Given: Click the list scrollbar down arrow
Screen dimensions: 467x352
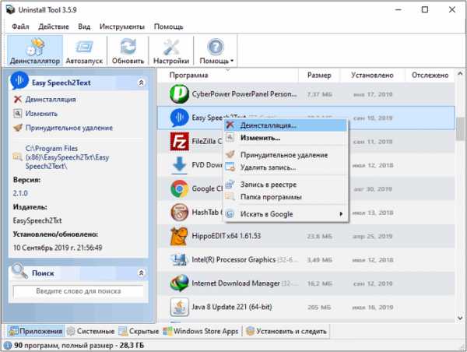Looking at the screenshot, I should [460, 318].
